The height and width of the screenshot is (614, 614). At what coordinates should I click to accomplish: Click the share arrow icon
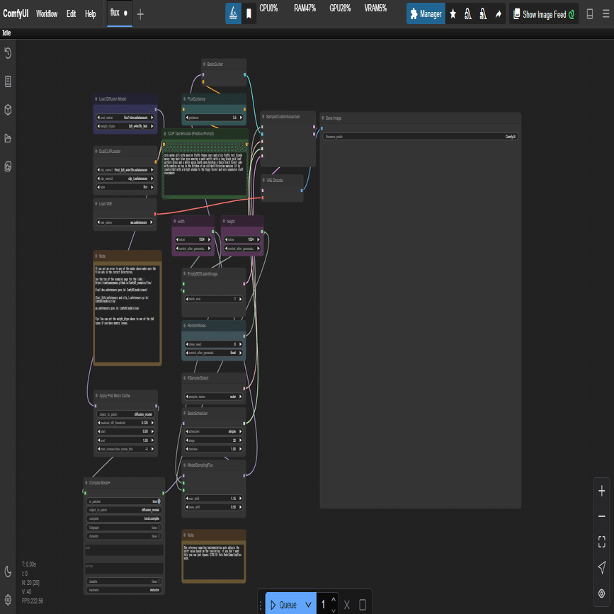tap(498, 14)
